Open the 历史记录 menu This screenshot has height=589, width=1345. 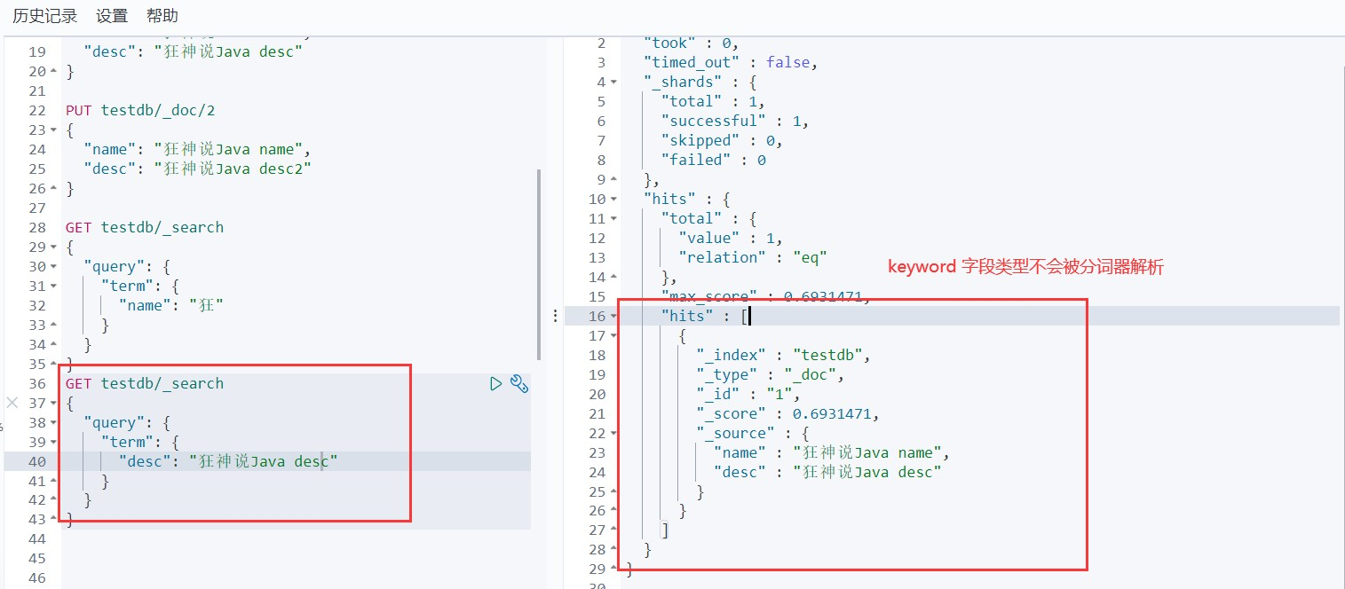pos(44,16)
